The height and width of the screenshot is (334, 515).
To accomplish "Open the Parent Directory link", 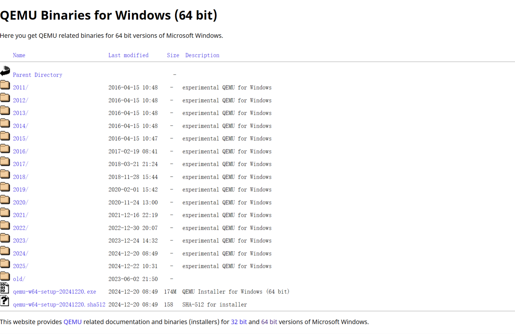I will (38, 75).
